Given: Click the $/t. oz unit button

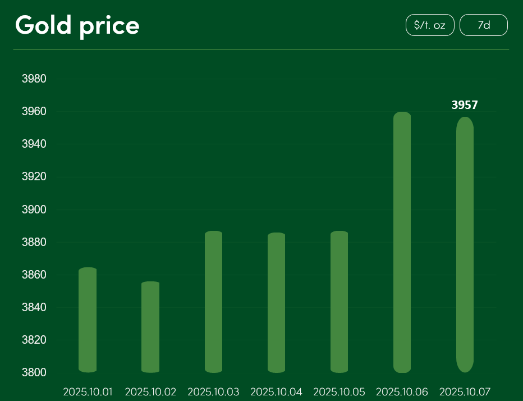Looking at the screenshot, I should 430,25.
